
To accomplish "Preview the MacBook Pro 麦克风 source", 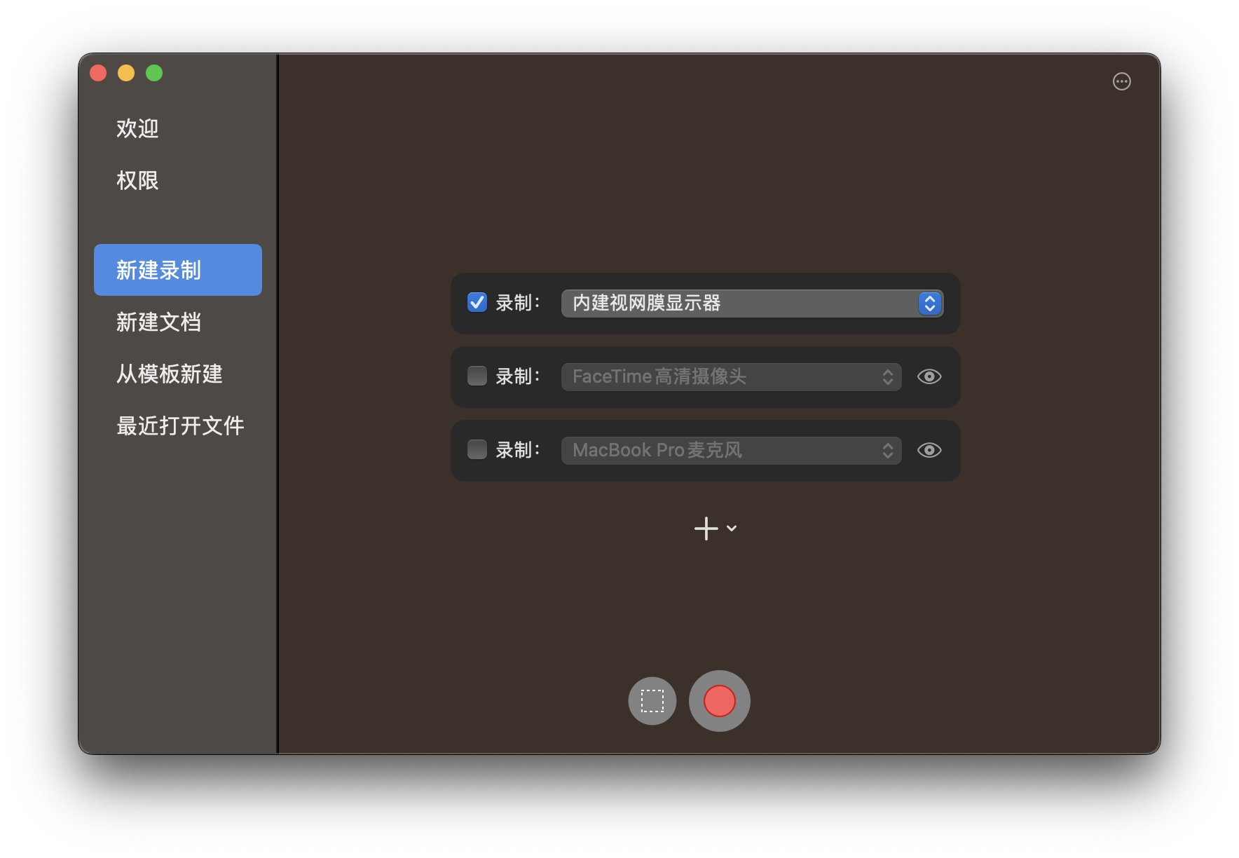I will (929, 450).
